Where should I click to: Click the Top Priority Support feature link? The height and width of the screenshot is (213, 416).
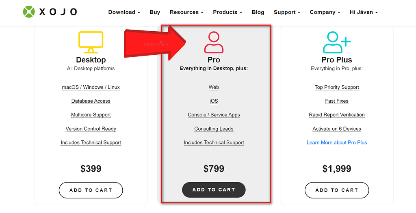pos(337,87)
